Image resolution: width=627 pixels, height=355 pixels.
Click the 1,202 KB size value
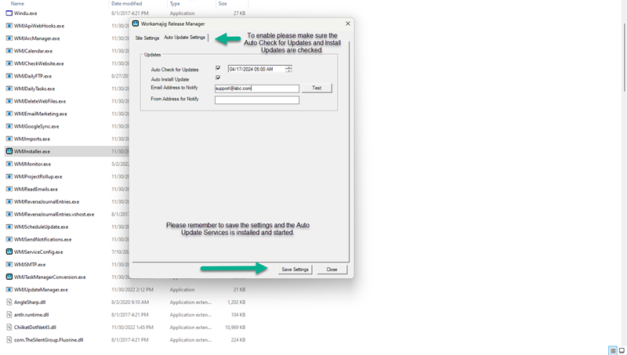point(237,302)
